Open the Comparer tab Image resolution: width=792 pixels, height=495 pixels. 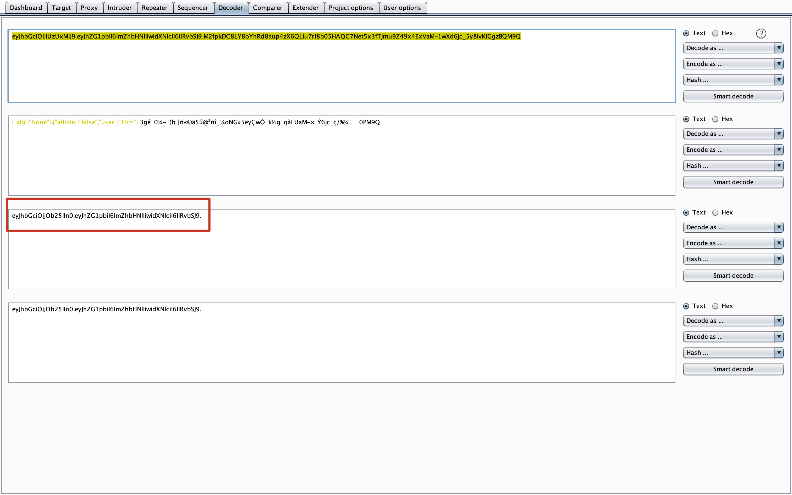pos(267,7)
